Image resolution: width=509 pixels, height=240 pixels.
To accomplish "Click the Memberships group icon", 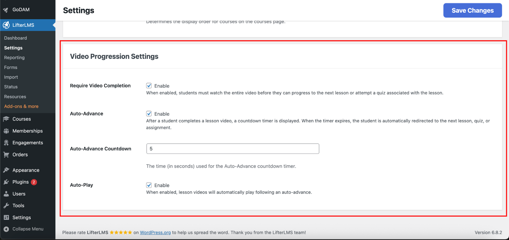I will [x=6, y=131].
